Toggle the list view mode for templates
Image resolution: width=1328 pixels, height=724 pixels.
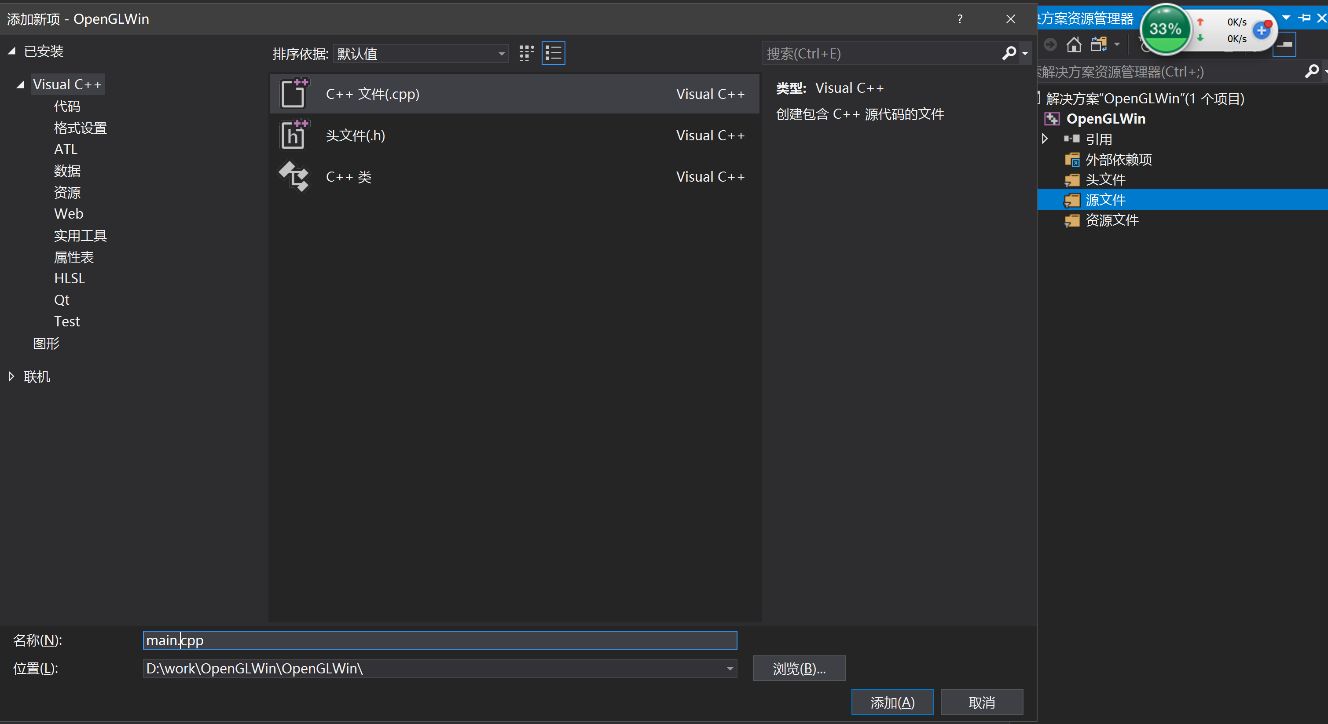(553, 52)
